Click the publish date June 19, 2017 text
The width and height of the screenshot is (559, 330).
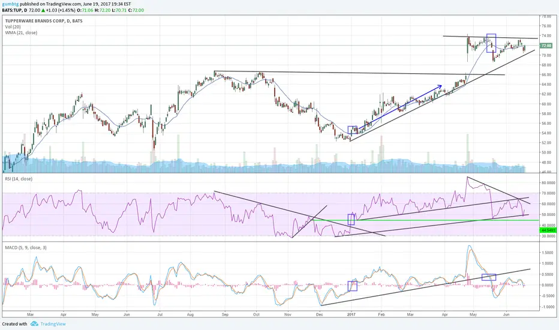96,4
